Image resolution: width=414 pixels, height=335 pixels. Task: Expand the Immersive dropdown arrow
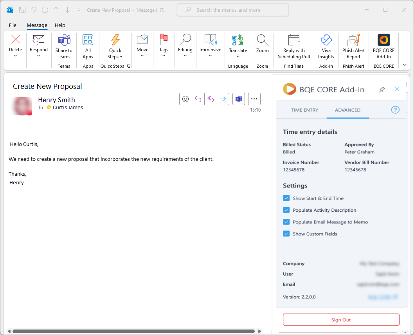click(210, 56)
